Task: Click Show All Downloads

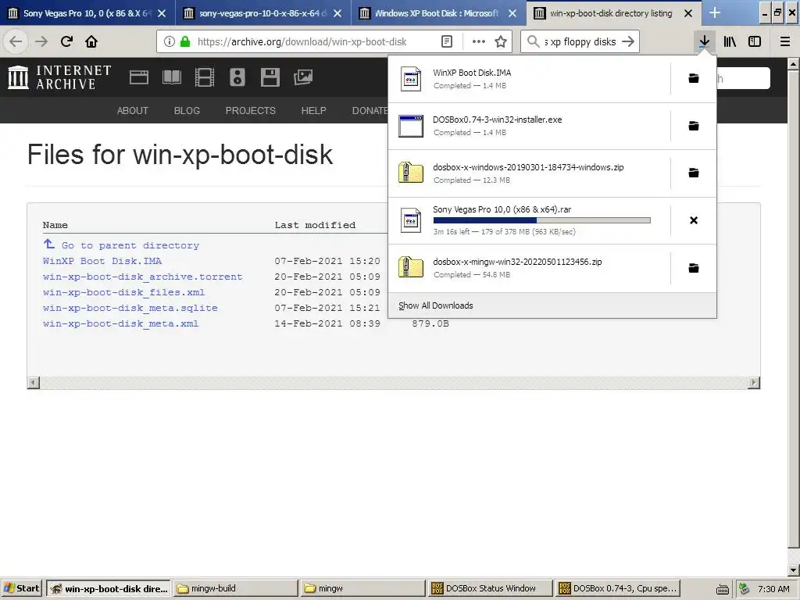Action: 436,305
